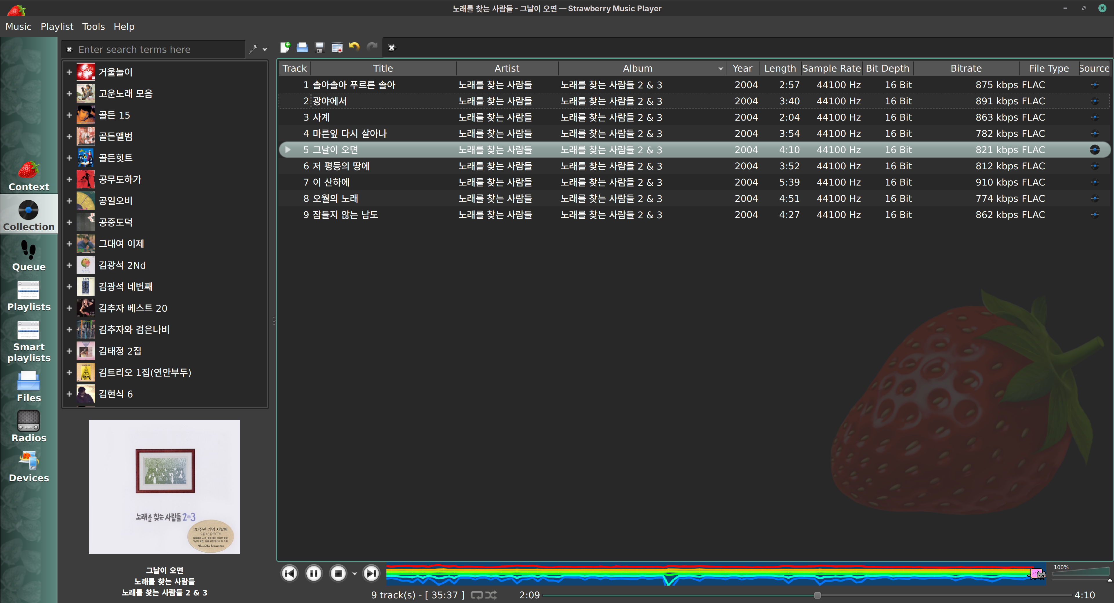The width and height of the screenshot is (1114, 603).
Task: Open the Radios sidebar view
Action: point(28,427)
